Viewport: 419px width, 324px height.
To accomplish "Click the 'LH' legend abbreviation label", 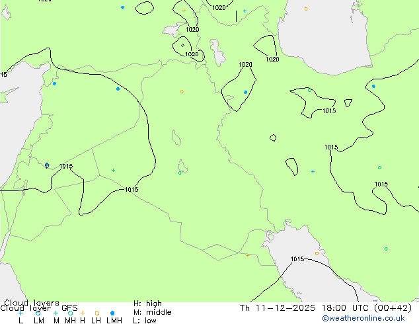I will 96,321.
